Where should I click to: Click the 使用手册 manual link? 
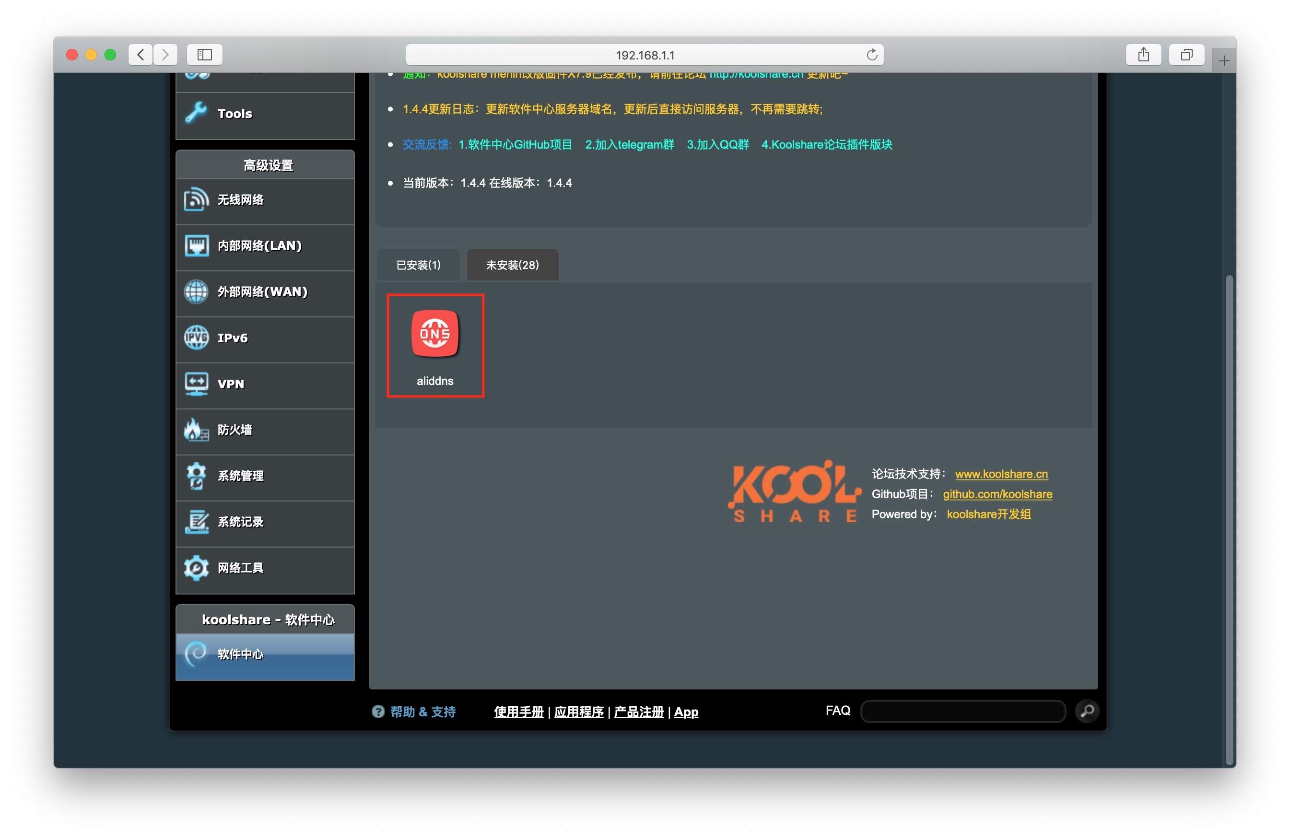tap(518, 712)
